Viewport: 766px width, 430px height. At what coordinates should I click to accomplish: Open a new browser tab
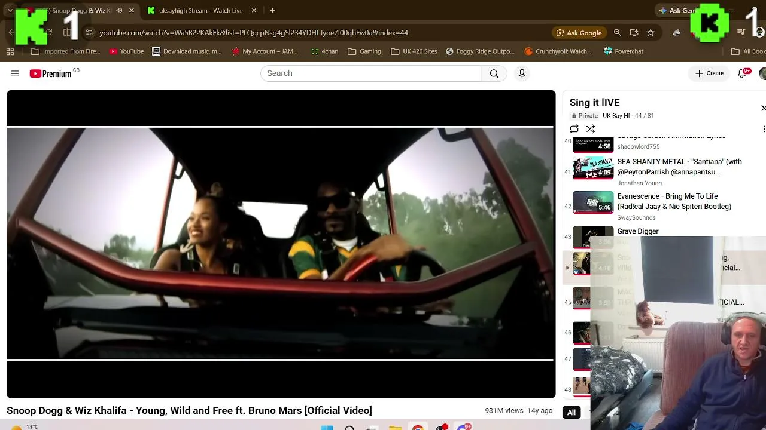pos(272,11)
